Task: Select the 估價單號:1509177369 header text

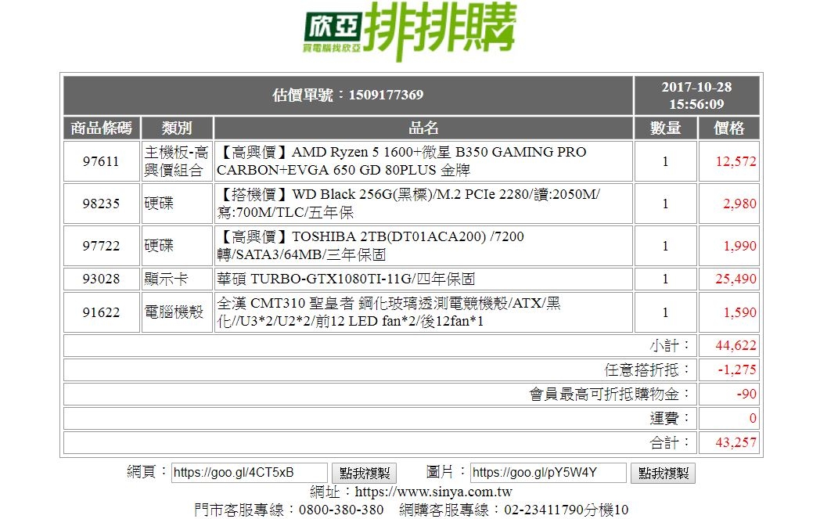Action: (x=348, y=96)
